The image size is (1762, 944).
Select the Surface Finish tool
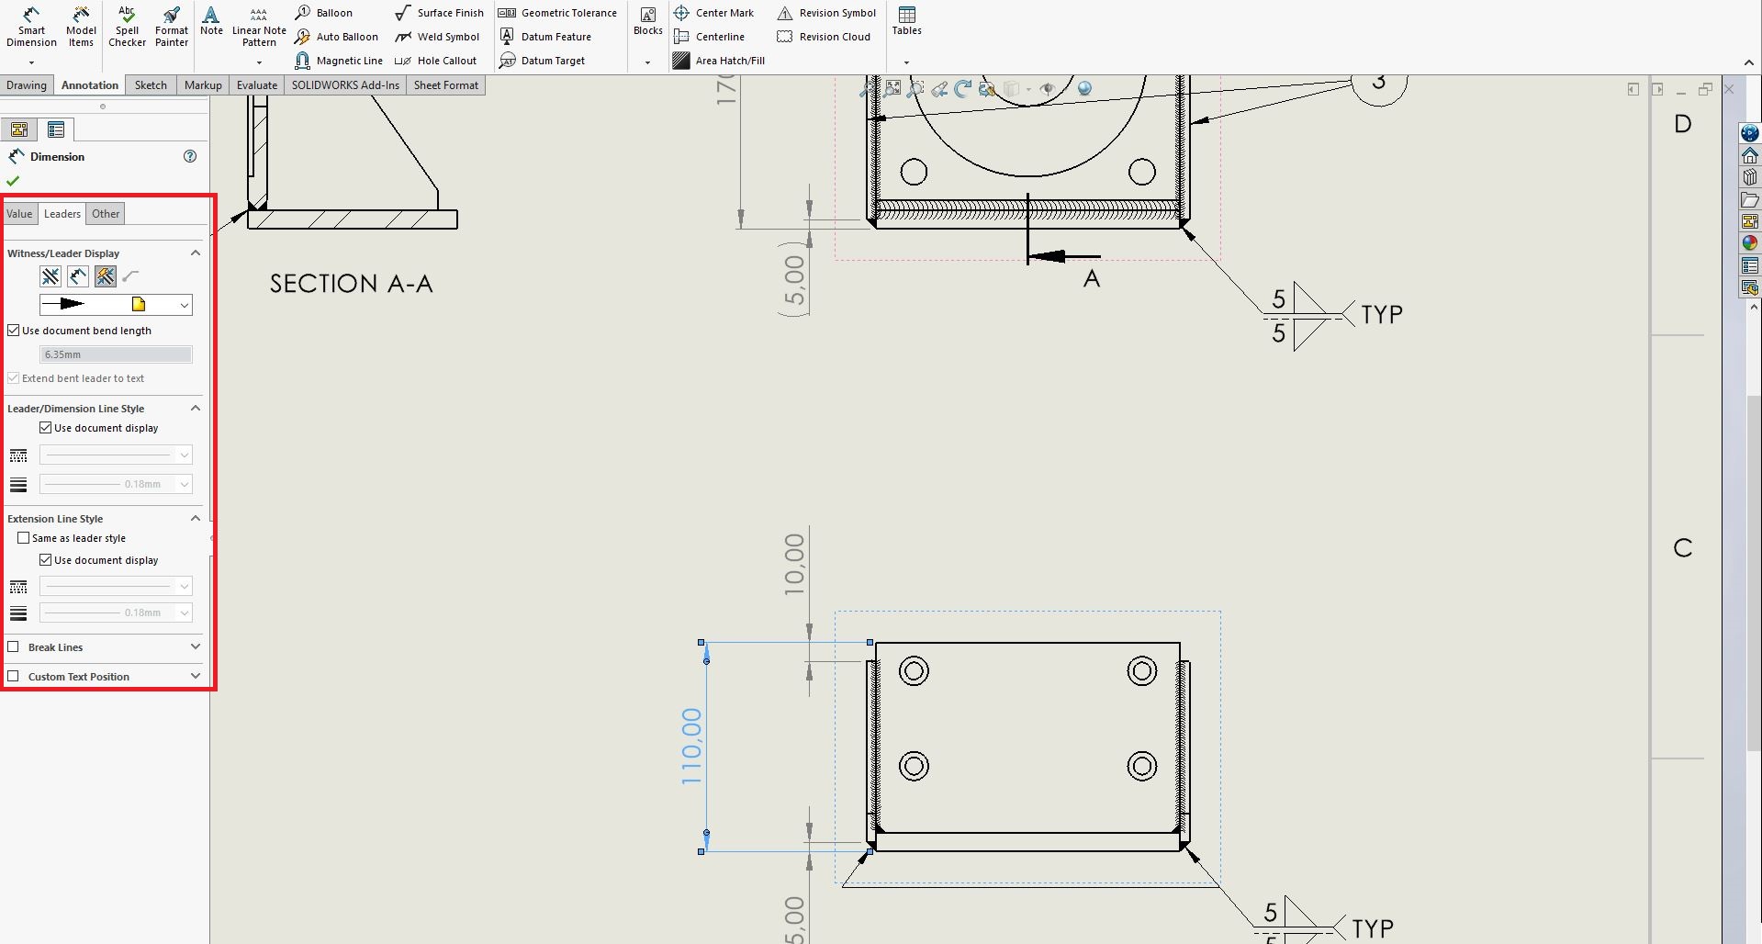[440, 13]
